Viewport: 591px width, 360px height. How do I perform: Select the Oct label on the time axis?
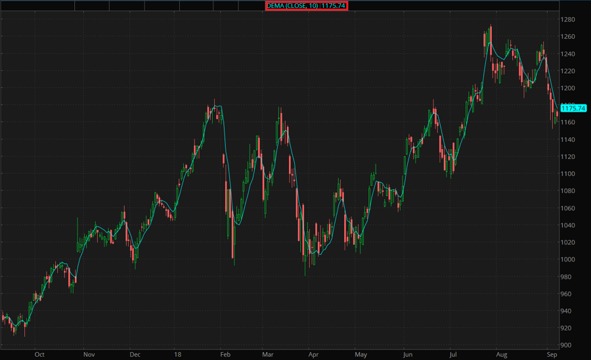click(x=39, y=353)
